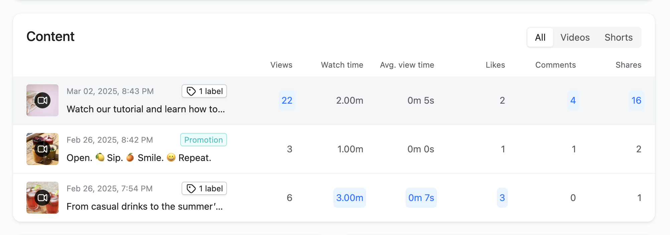Click video camera icon on Mar 02 tutorial thumbnail
The image size is (670, 235).
pyautogui.click(x=42, y=100)
